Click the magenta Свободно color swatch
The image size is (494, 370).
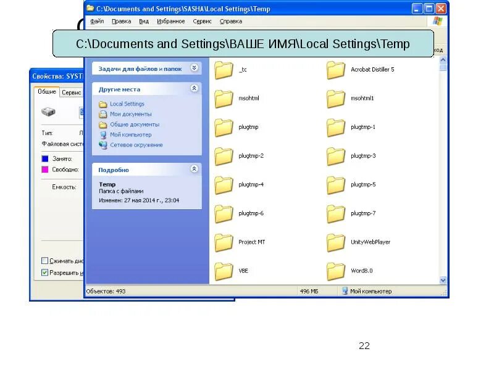(45, 170)
